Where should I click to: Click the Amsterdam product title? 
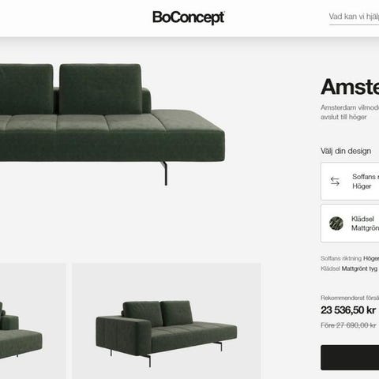[350, 87]
